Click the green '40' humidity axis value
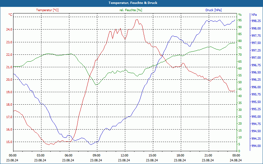The height and width of the screenshot is (164, 263). [x=240, y=96]
